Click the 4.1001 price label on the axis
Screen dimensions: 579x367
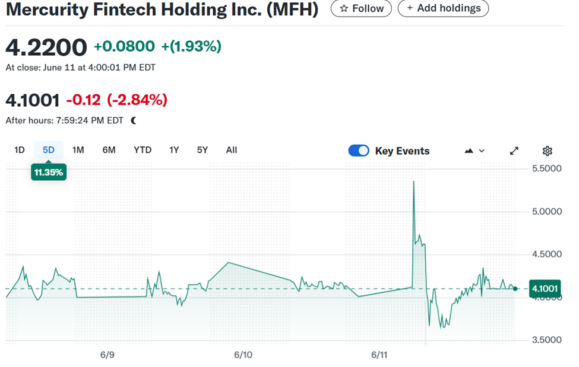[545, 289]
